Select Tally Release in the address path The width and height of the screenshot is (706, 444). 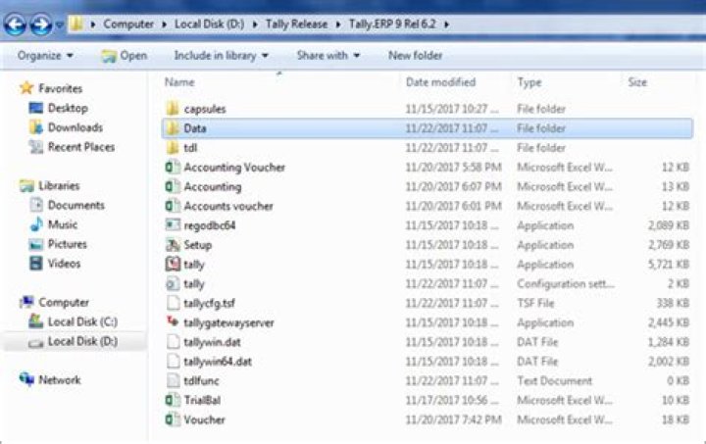[x=296, y=25]
